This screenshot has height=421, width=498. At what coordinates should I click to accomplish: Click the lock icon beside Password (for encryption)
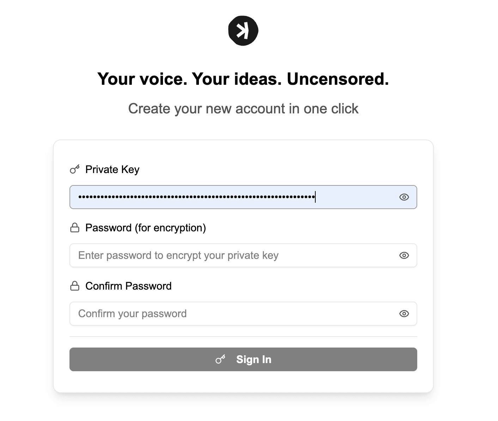tap(75, 228)
